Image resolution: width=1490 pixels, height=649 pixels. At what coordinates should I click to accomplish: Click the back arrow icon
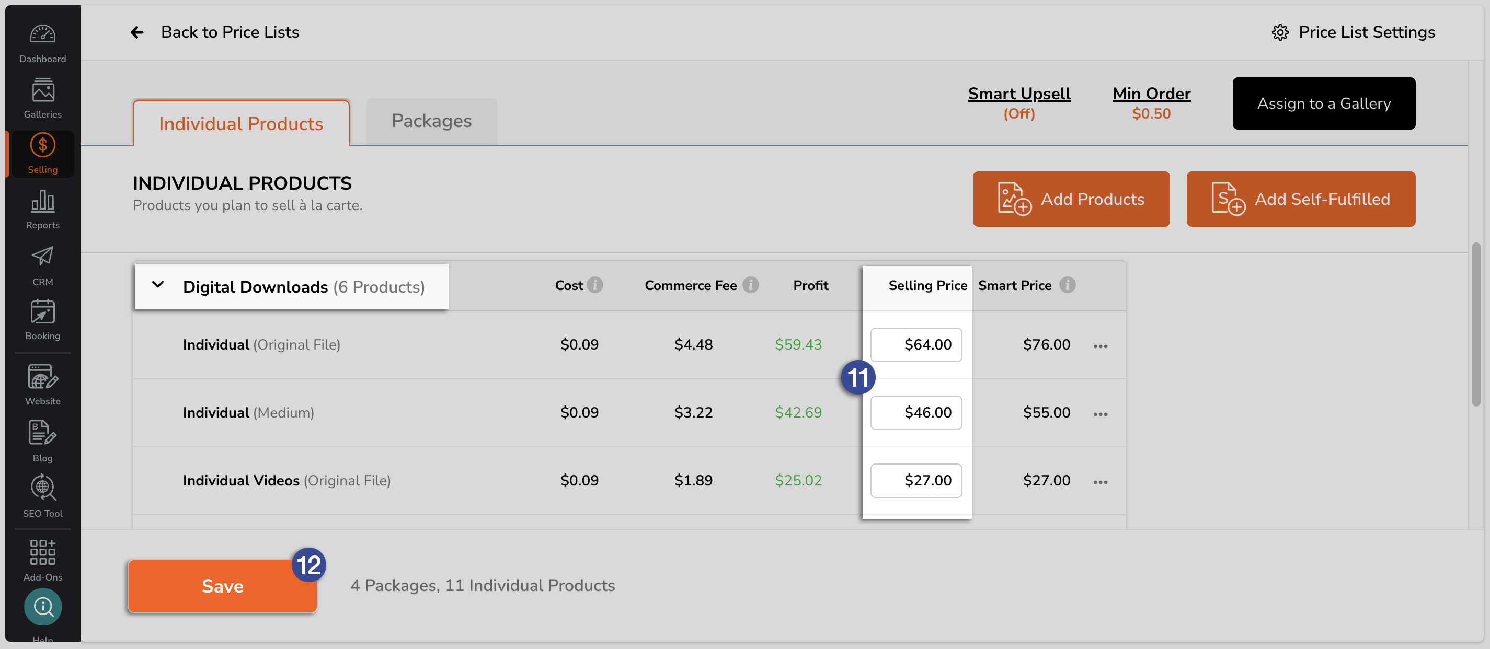pyautogui.click(x=137, y=32)
